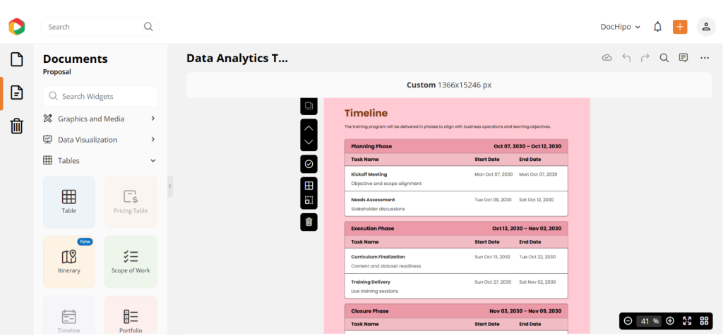This screenshot has width=723, height=336.
Task: Open the trash bin in left sidebar
Action: pyautogui.click(x=16, y=126)
